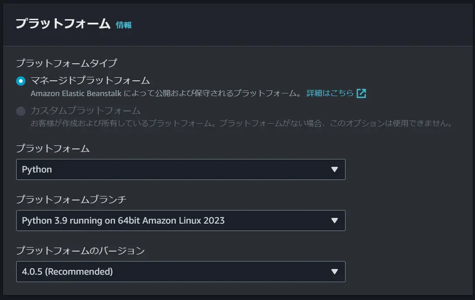Click the triangle icon of the platform branch box
This screenshot has width=475, height=300.
pos(335,221)
